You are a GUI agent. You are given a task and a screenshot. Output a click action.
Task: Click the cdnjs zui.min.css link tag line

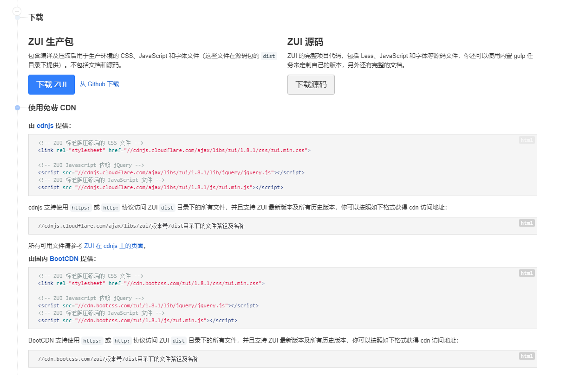click(174, 150)
